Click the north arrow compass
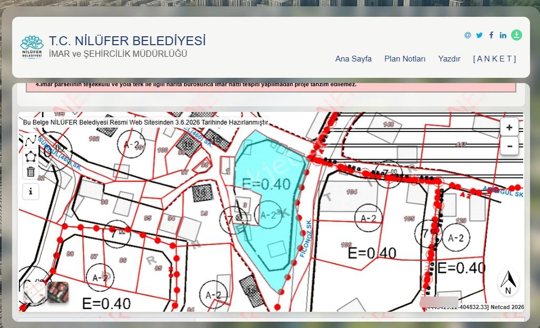Viewport: 540px width, 328px height. (x=508, y=283)
